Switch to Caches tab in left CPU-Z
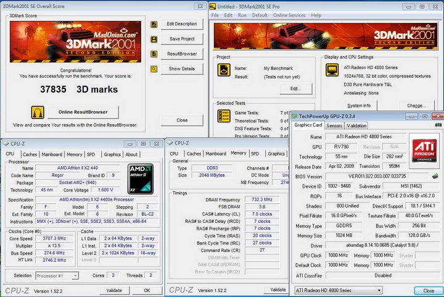444x297 pixels. 30,154
